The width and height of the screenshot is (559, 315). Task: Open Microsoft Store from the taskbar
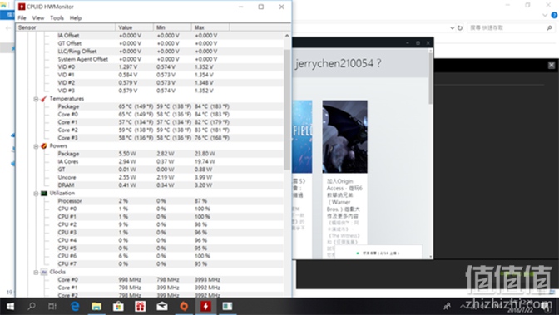118,307
